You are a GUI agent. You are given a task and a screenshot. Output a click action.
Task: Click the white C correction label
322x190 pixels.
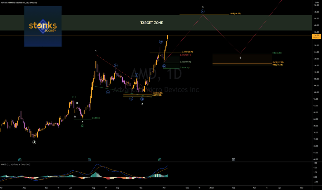click(x=83, y=122)
